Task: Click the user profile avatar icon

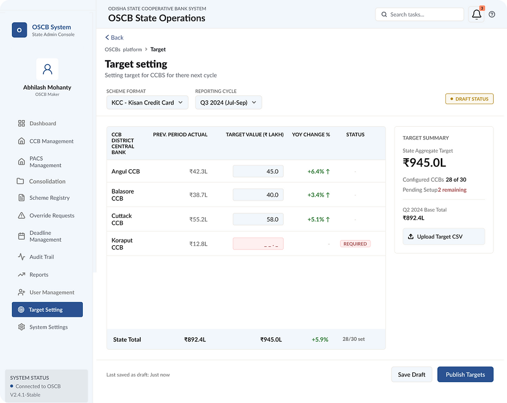Action: [47, 69]
